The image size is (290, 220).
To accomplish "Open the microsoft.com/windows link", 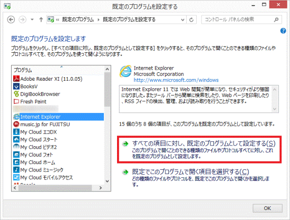I will click(x=176, y=80).
